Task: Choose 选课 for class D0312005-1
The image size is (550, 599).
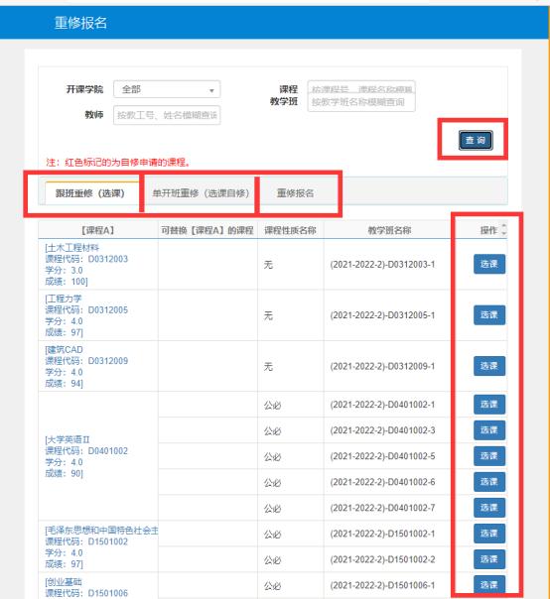Action: (489, 314)
